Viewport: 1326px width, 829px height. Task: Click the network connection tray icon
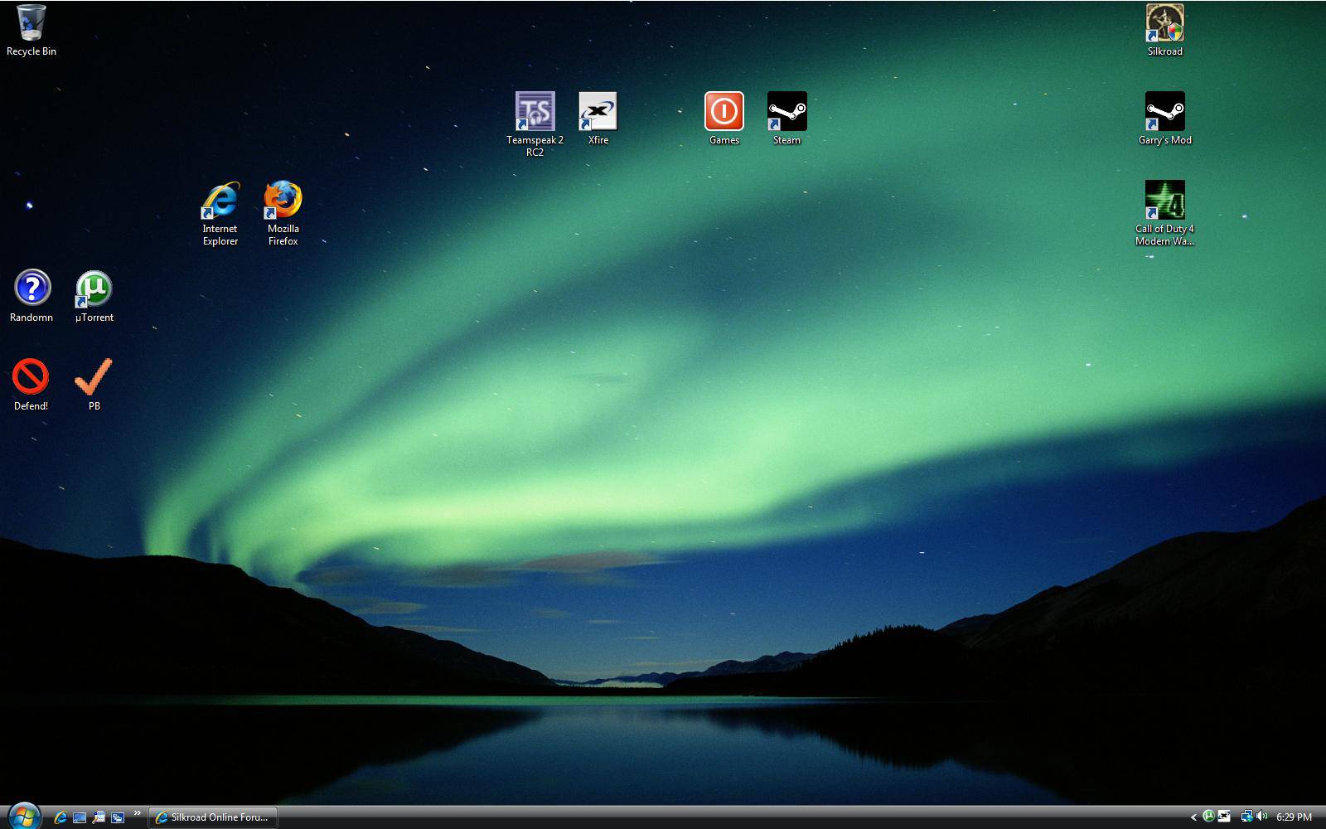pos(1246,817)
